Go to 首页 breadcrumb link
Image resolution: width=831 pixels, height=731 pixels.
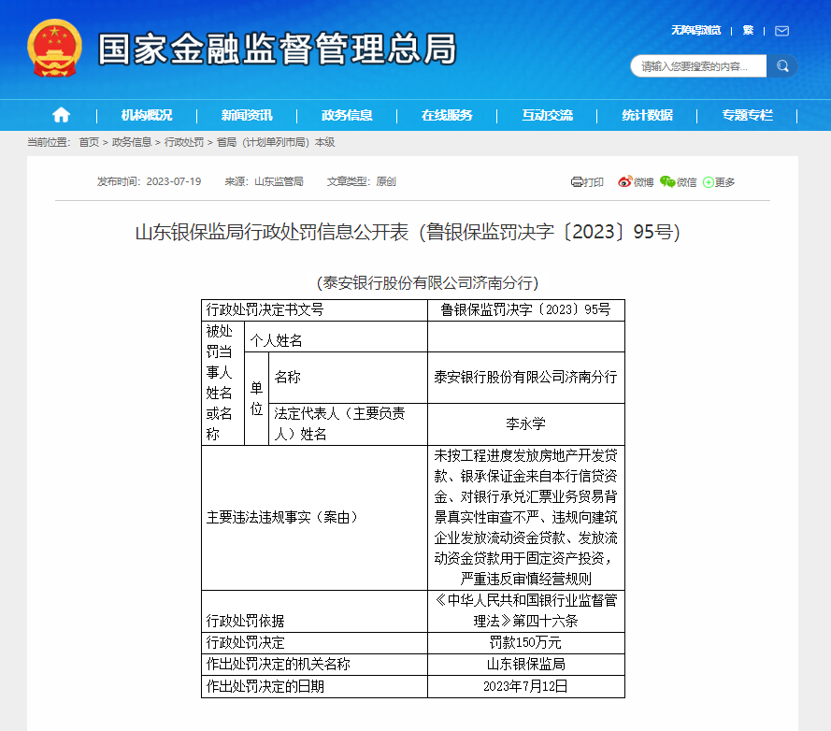tap(89, 142)
